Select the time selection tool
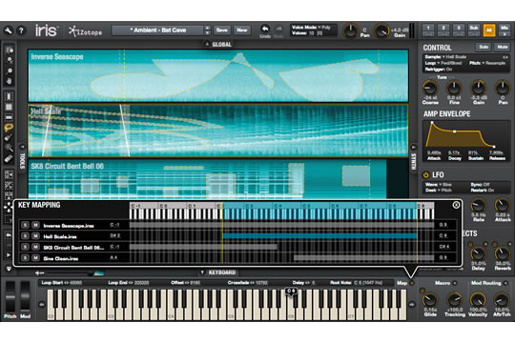Screen dimensions: 515x343 pos(9,96)
